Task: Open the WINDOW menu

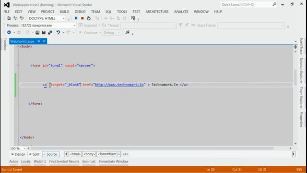Action: [201, 12]
